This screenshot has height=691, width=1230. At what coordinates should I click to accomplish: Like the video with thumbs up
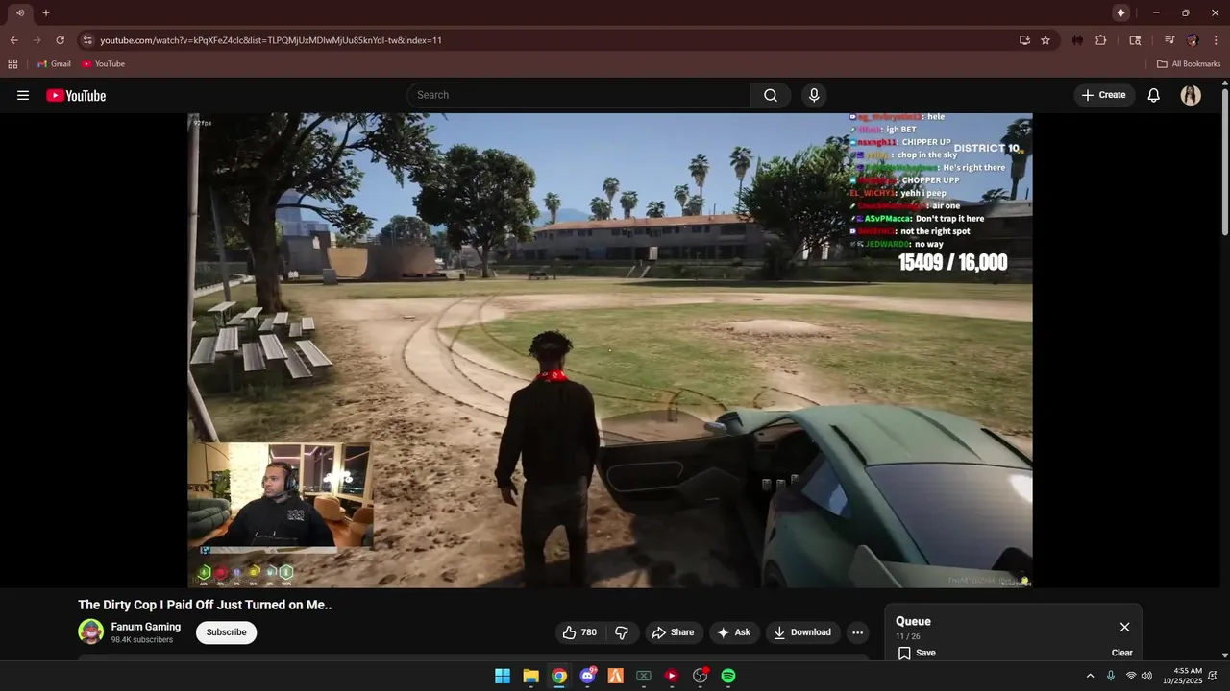point(579,632)
